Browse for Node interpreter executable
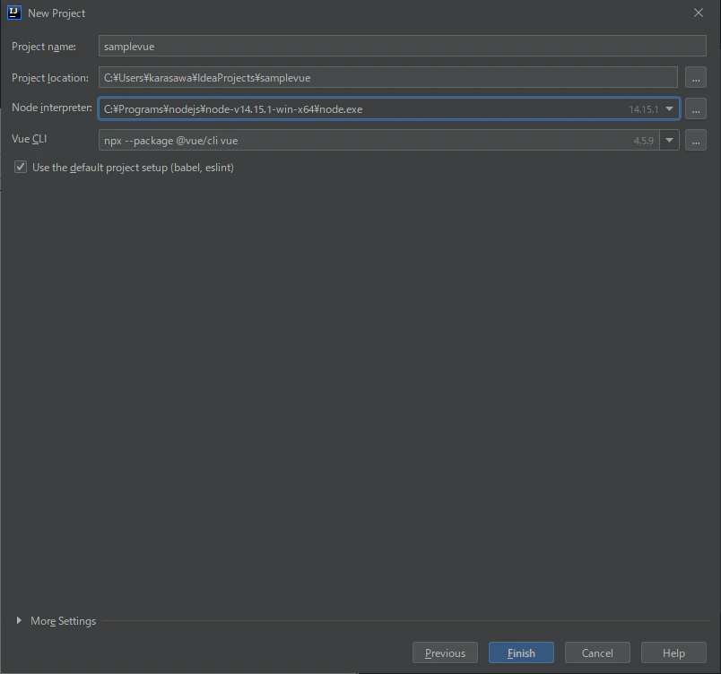Image resolution: width=721 pixels, height=674 pixels. click(x=696, y=108)
